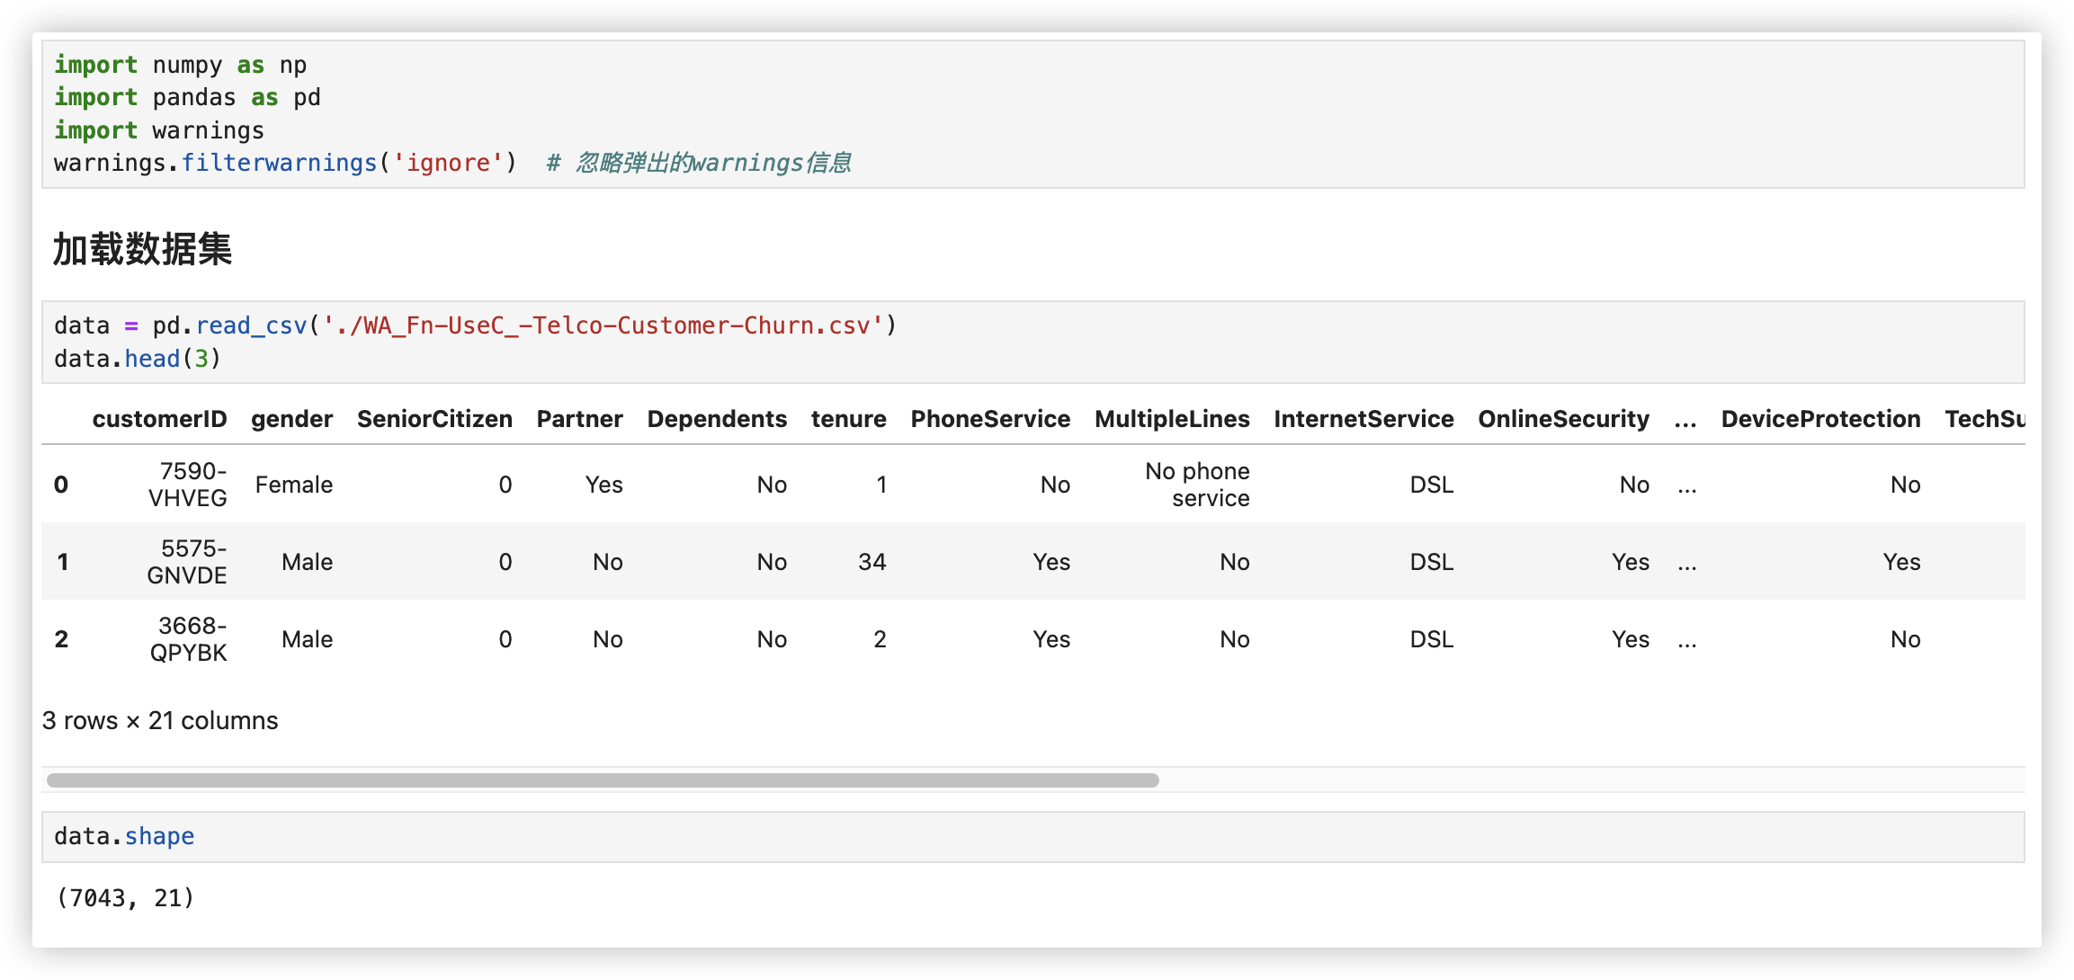Screen dimensions: 2074x980
Task: Click customer ID 7590-VHVEG cell
Action: click(x=188, y=485)
